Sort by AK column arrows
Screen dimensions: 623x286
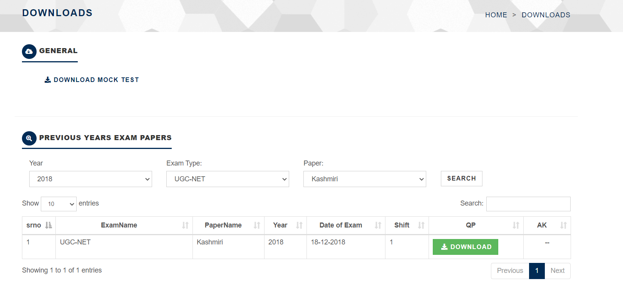coord(563,225)
